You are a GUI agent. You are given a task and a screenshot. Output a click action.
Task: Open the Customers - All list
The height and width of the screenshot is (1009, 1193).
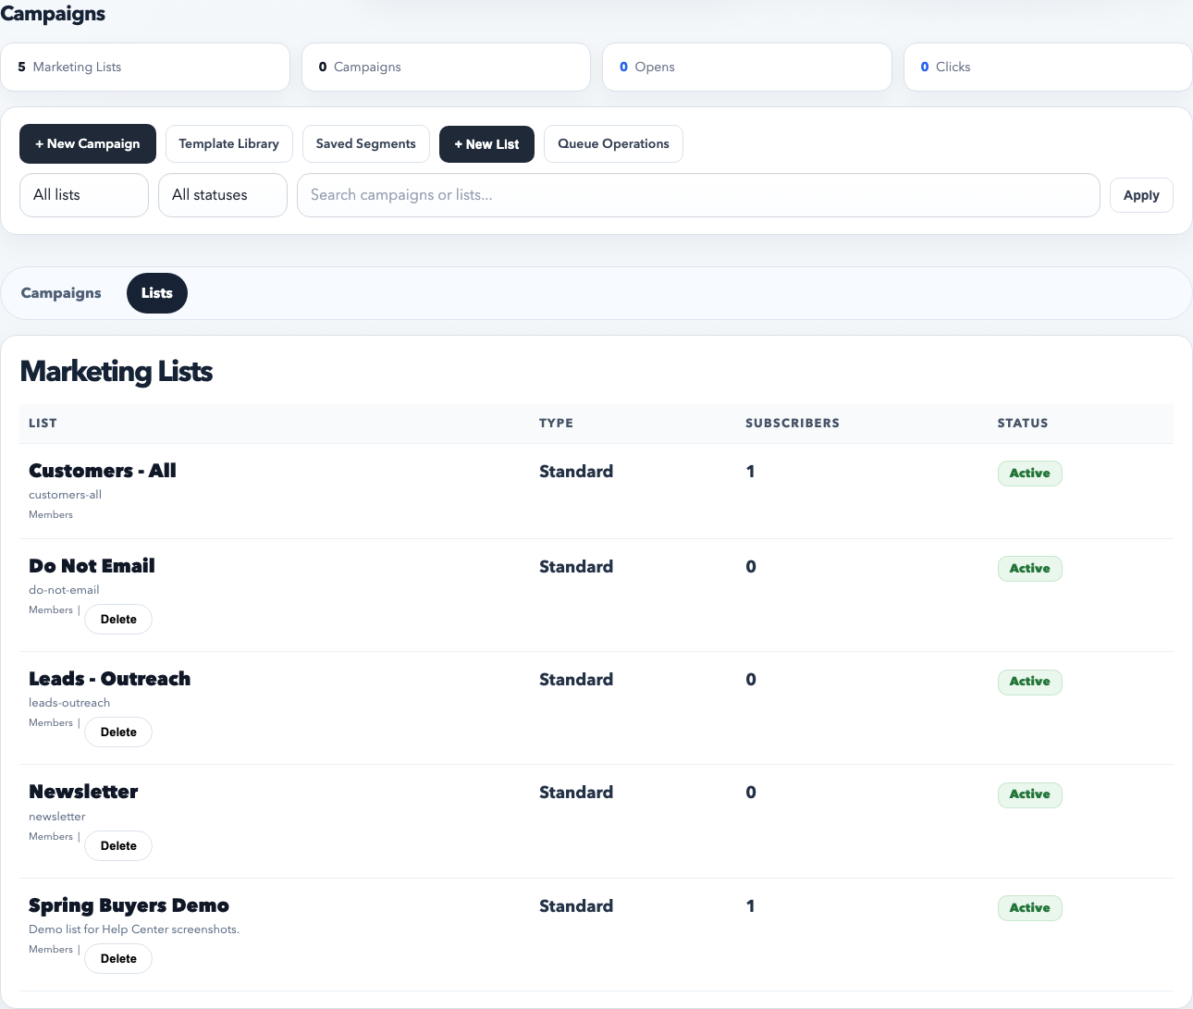tap(103, 471)
